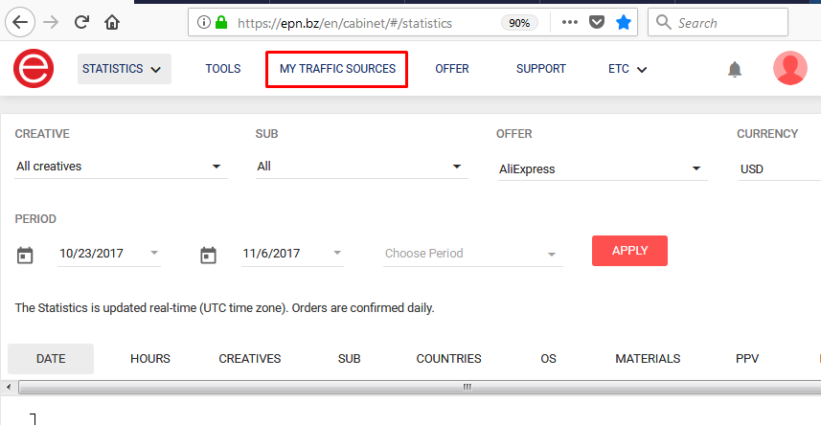Expand the Choose Period dropdown

[473, 254]
